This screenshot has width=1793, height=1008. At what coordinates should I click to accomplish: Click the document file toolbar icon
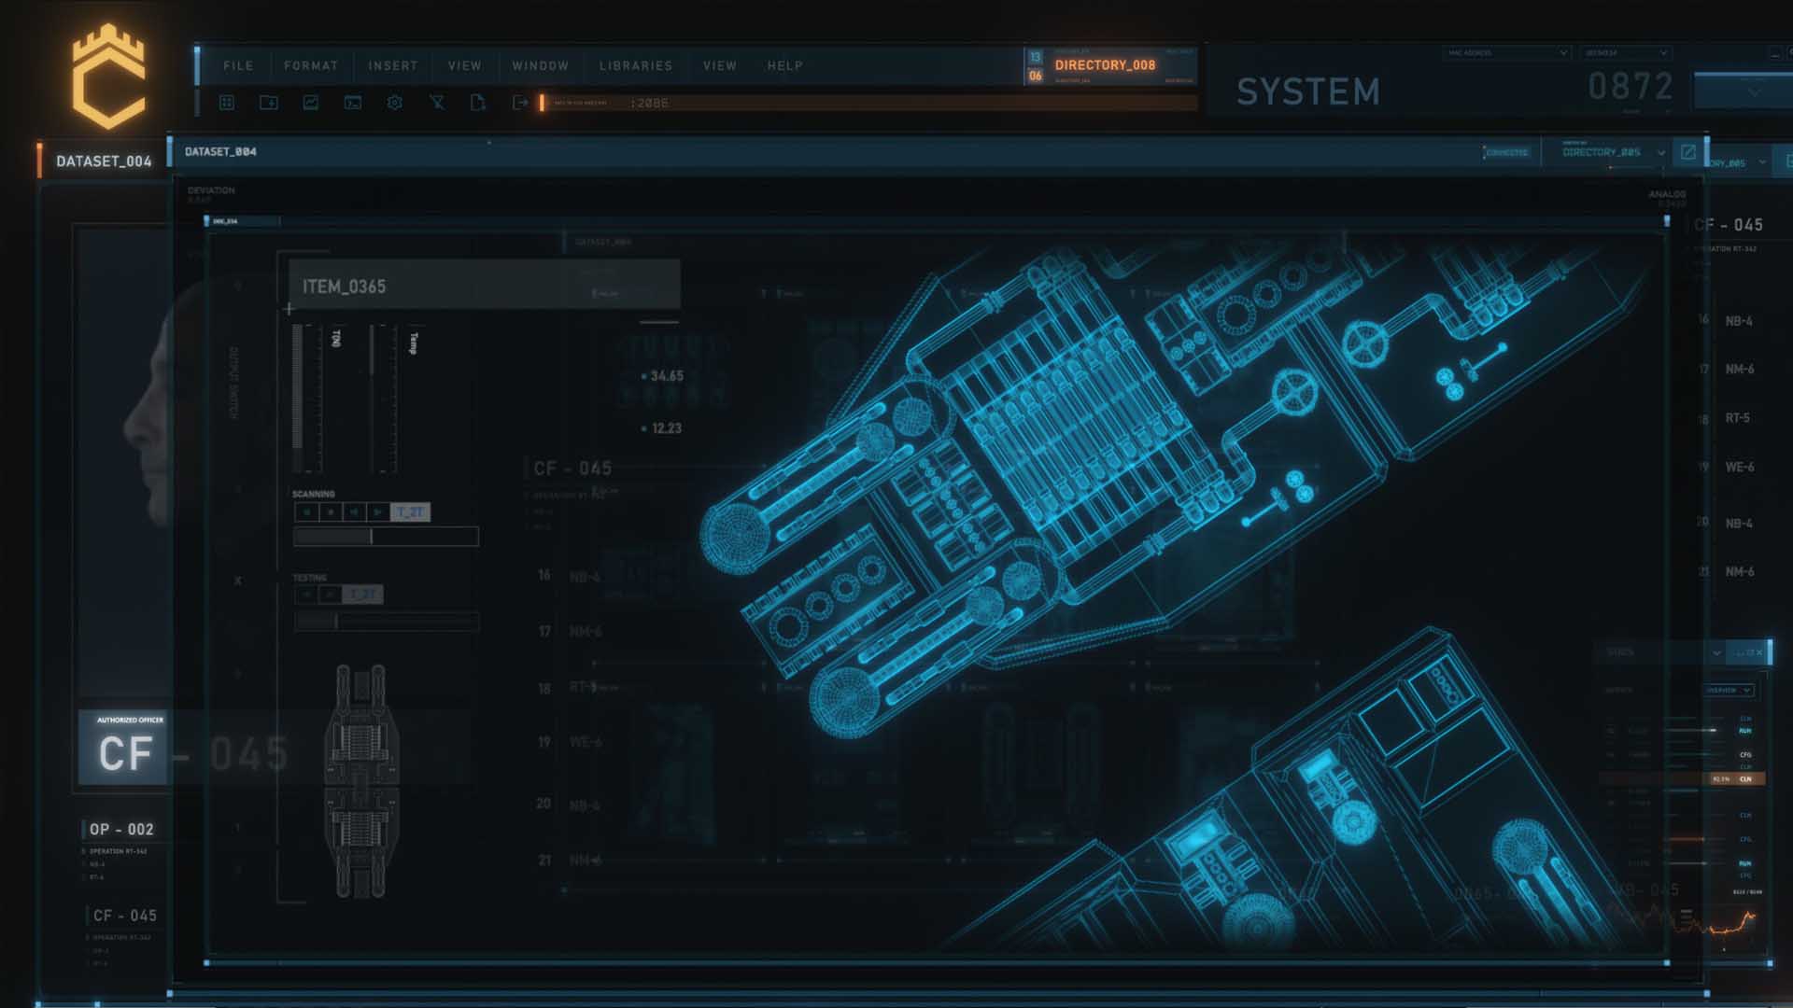pos(478,103)
